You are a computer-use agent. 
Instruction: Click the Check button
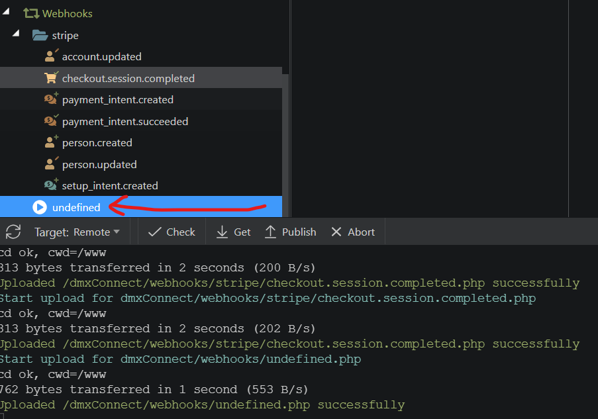[x=172, y=232]
